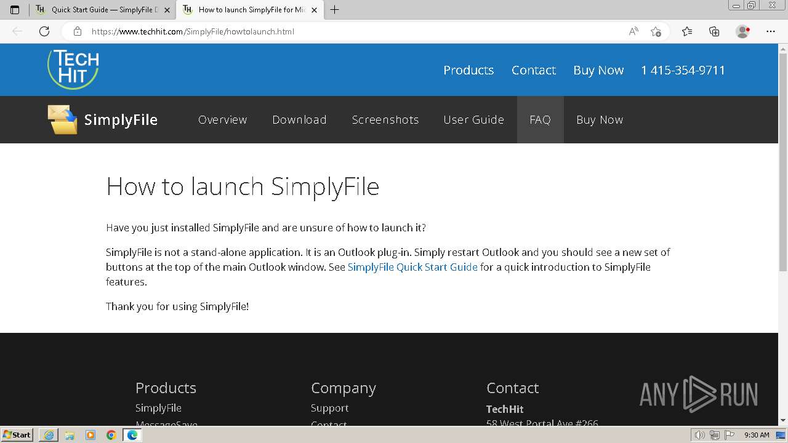Select the FAQ navigation item
This screenshot has width=788, height=443.
coord(540,120)
